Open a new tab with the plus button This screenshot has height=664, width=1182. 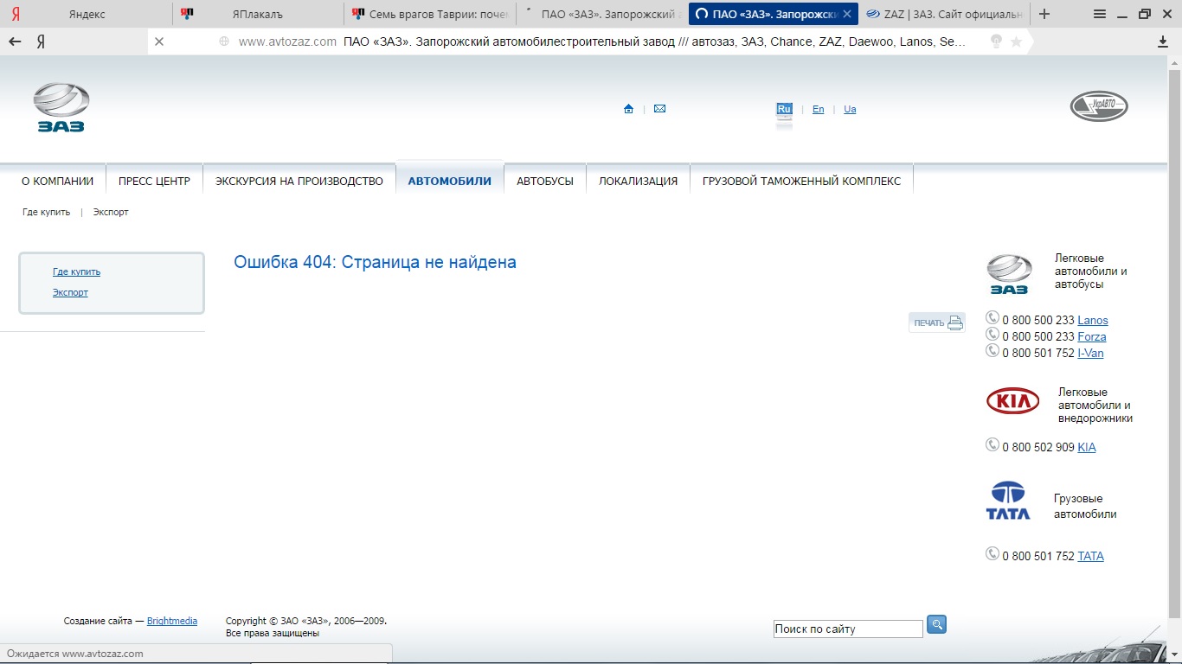(x=1044, y=14)
